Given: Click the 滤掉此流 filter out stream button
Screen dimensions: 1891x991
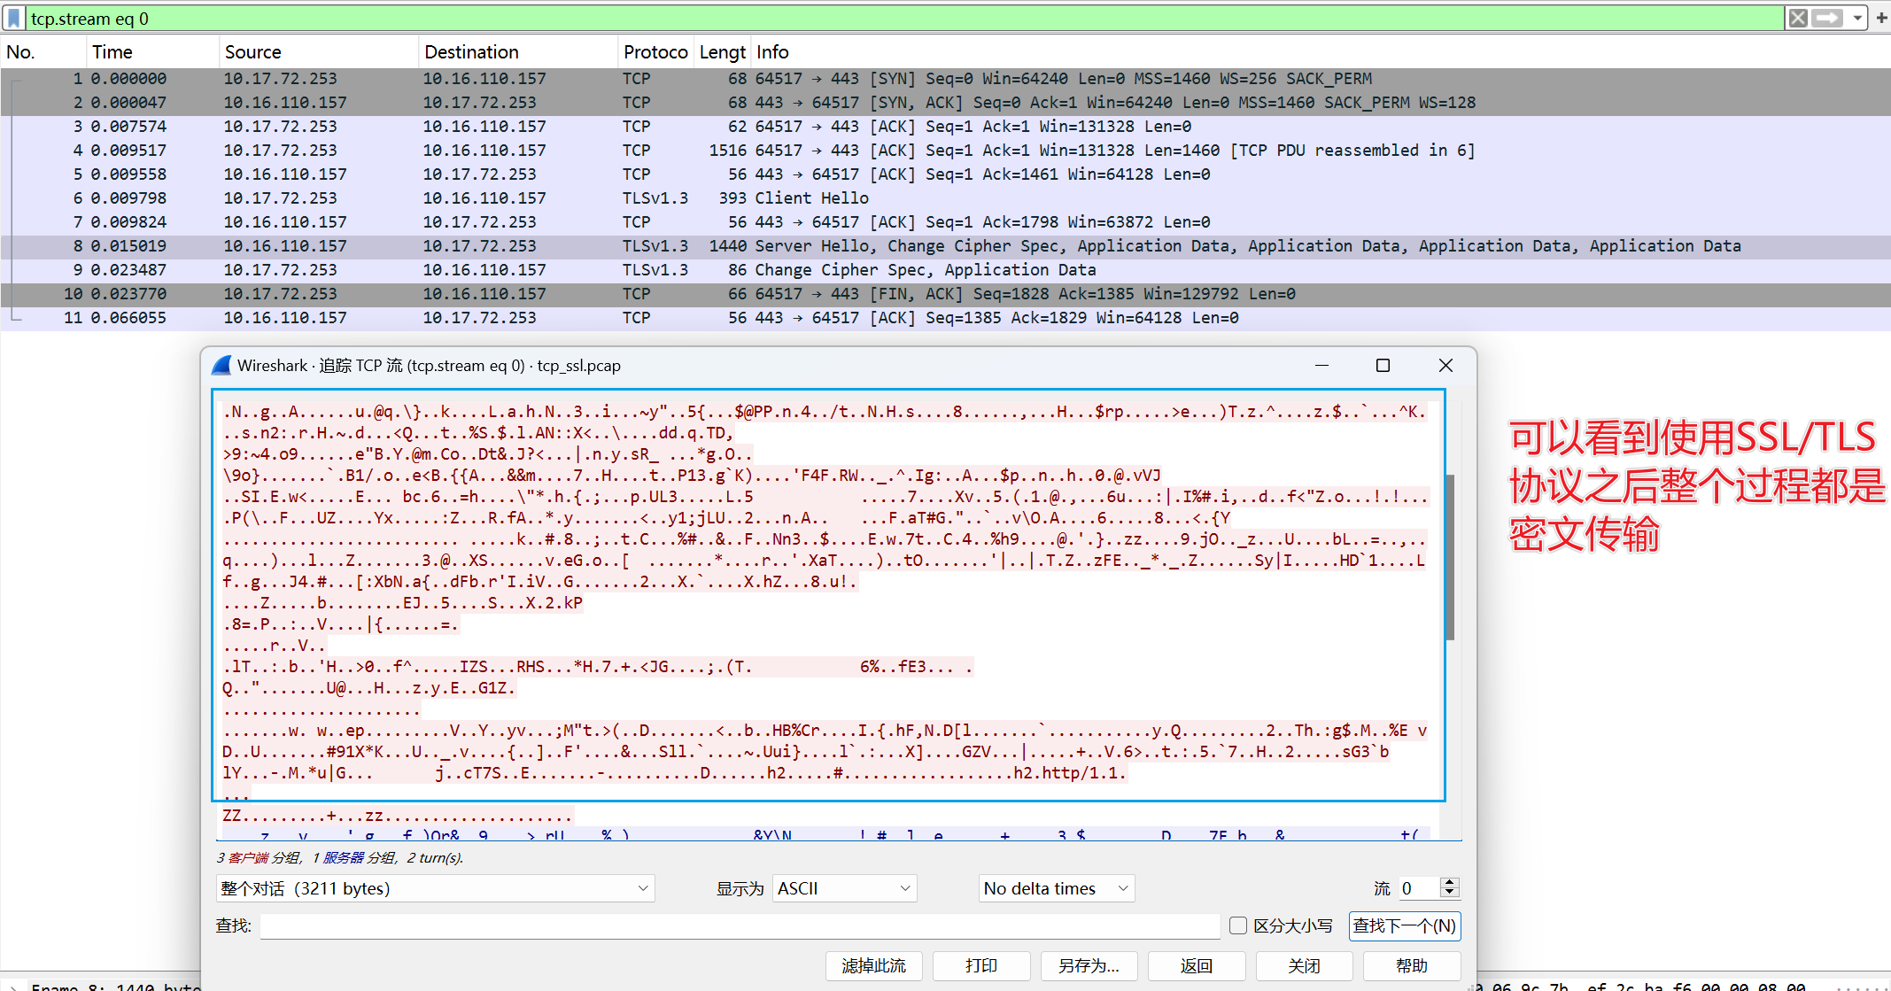Looking at the screenshot, I should (873, 965).
